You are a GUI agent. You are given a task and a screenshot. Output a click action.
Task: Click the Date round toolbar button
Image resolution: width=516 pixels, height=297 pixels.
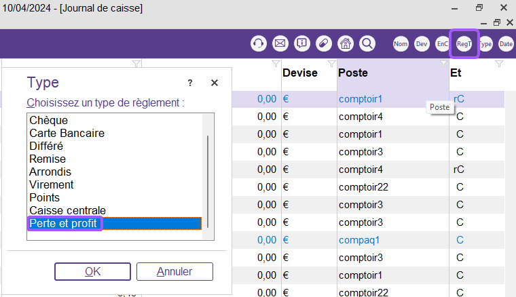tap(506, 44)
